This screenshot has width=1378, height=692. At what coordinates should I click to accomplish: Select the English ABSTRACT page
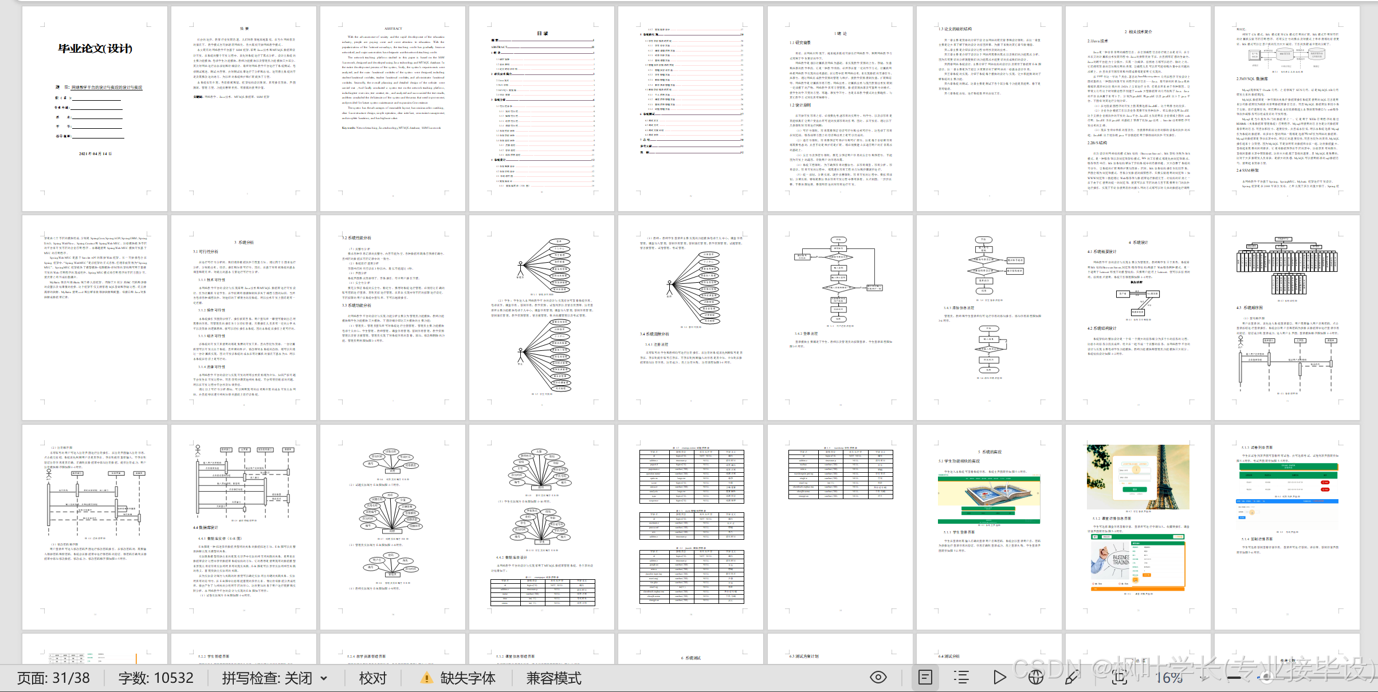tap(393, 109)
